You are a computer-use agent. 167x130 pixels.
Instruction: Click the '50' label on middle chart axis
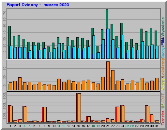[5, 68]
